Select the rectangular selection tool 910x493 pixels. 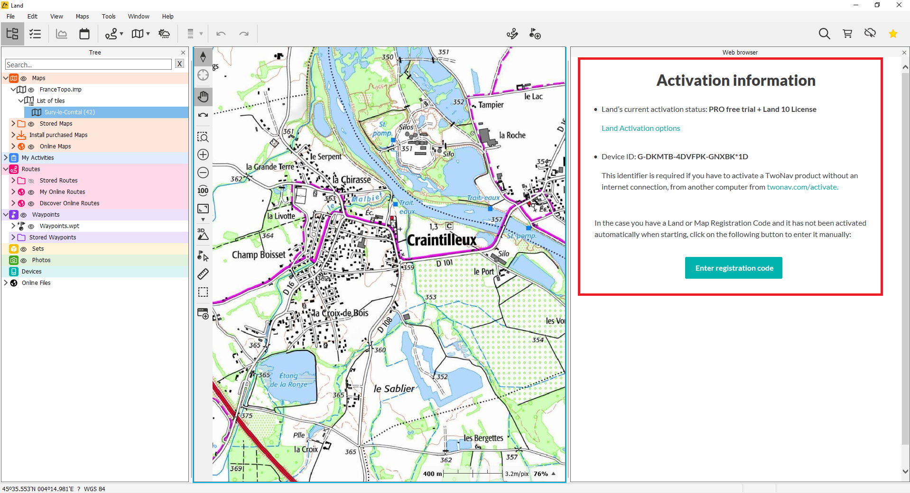click(203, 292)
